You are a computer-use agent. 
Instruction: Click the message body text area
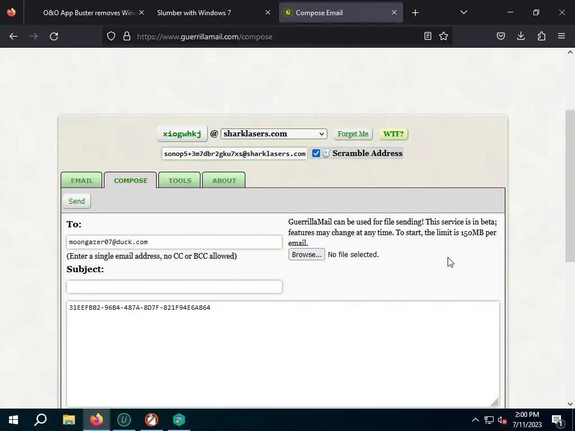click(x=283, y=354)
